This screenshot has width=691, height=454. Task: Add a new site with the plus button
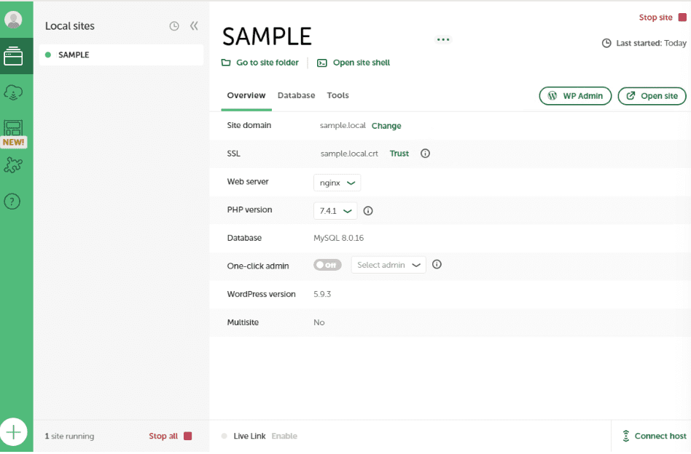coord(13,432)
